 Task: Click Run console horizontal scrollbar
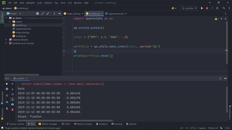65,121
